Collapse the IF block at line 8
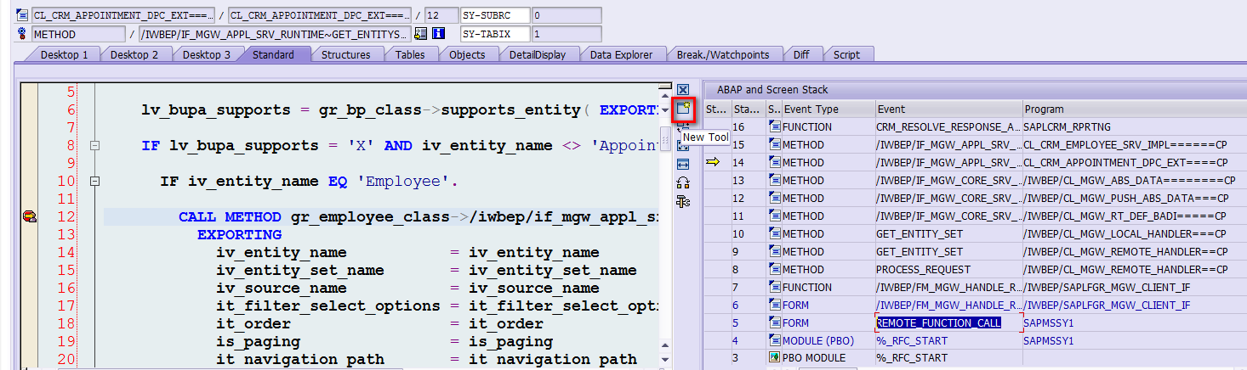The width and height of the screenshot is (1247, 370). click(94, 146)
